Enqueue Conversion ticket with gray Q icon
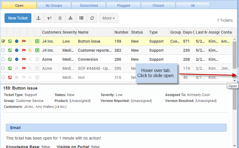The image size is (239, 148). (x=37, y=59)
